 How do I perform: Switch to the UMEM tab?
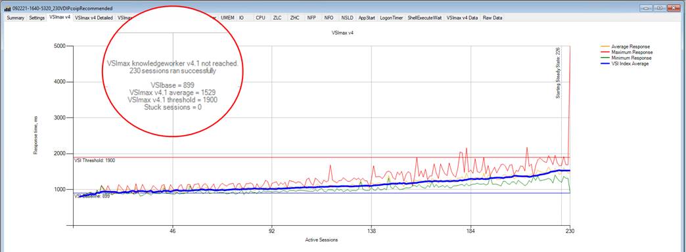click(227, 18)
